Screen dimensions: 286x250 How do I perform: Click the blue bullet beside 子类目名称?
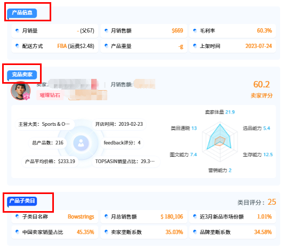tap(17, 216)
